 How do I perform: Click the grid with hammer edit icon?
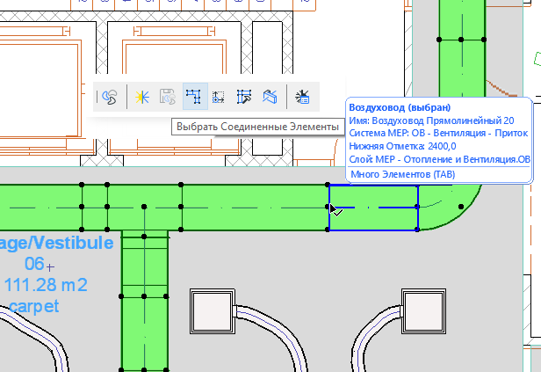[x=244, y=97]
